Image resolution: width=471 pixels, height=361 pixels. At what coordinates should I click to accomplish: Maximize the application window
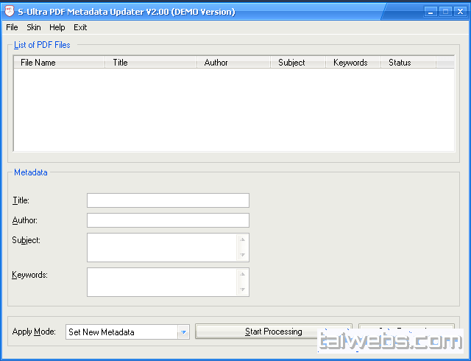(445, 12)
